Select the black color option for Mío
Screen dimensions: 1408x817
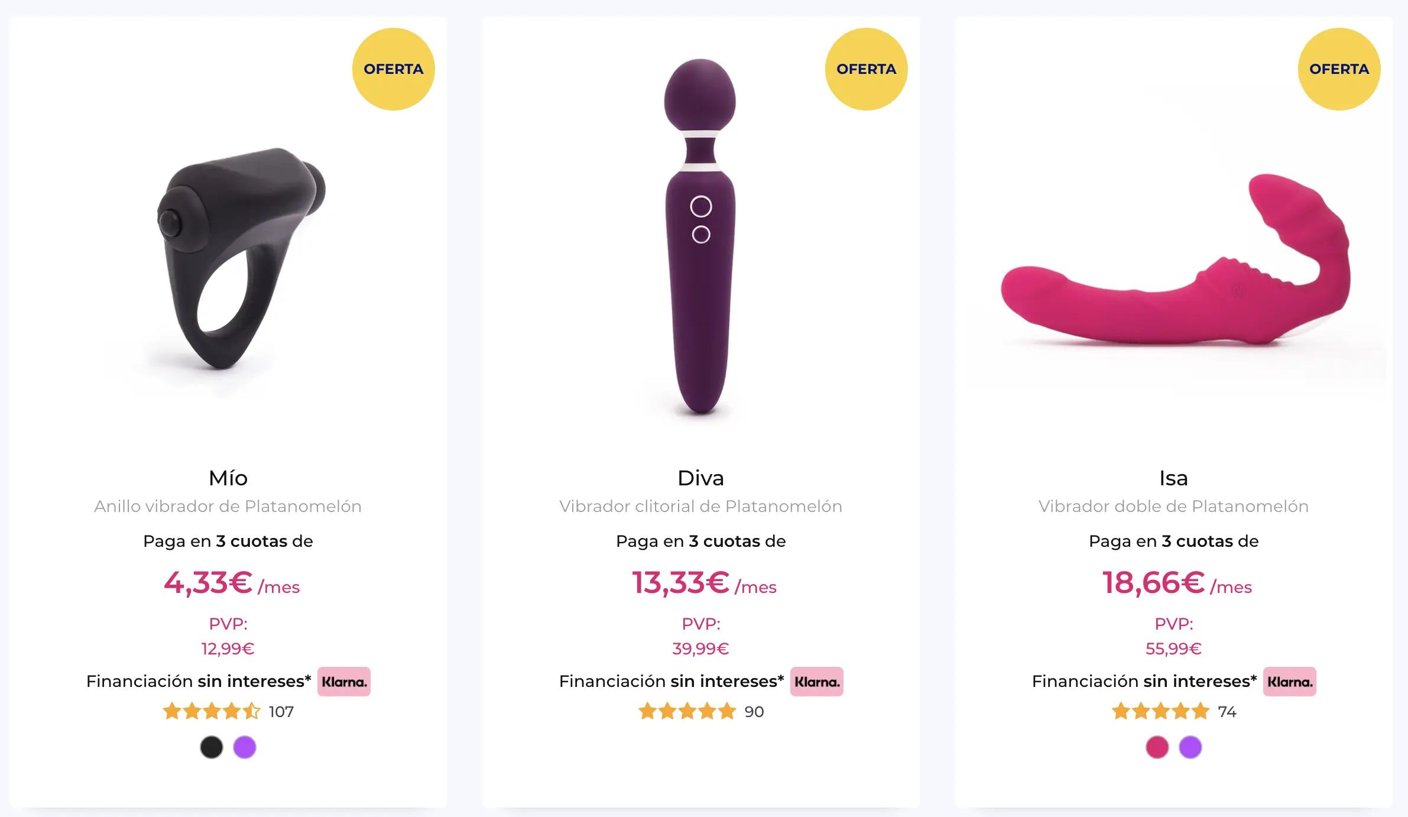[212, 747]
